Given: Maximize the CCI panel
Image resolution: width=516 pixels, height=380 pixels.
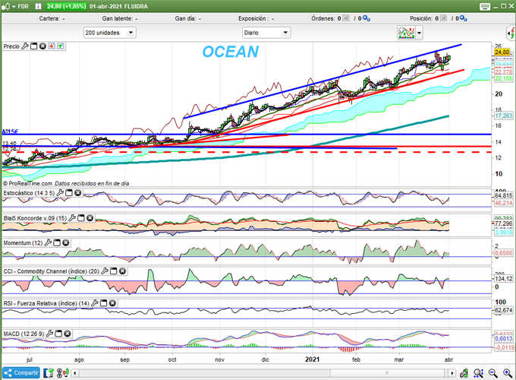Looking at the screenshot, I should [x=114, y=271].
